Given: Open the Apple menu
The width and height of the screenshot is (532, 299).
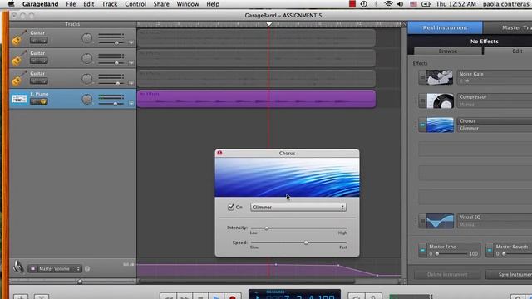Looking at the screenshot, I should 11,4.
